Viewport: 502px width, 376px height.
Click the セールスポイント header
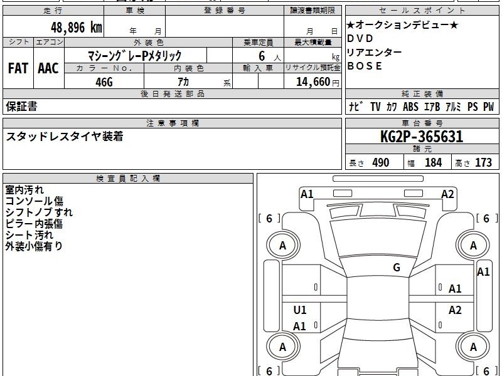[x=422, y=11]
